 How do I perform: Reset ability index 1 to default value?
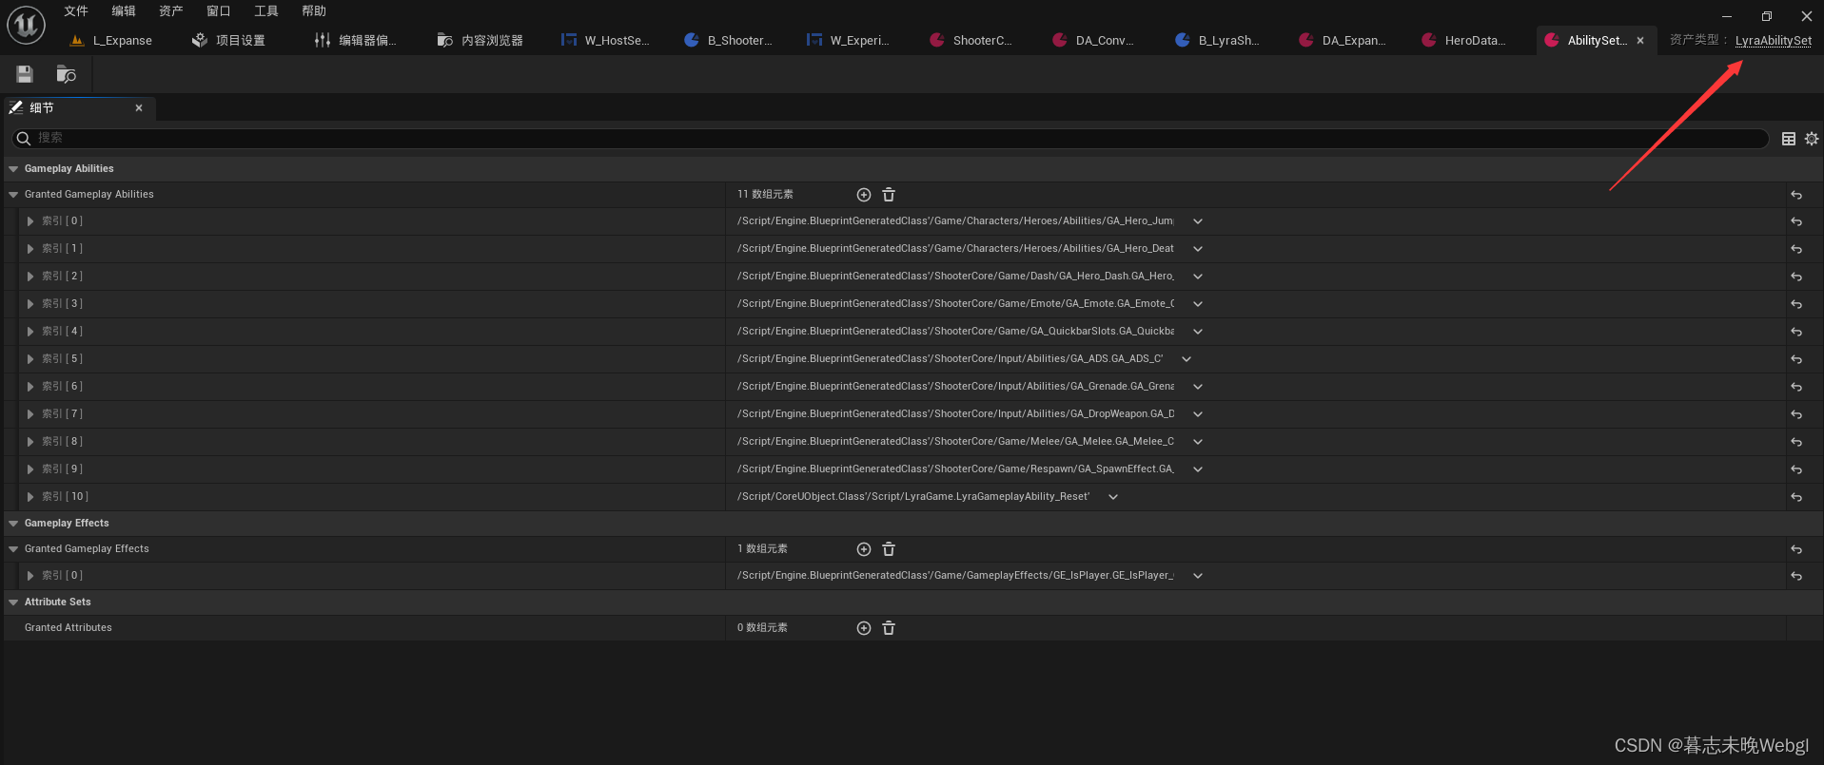tap(1796, 249)
